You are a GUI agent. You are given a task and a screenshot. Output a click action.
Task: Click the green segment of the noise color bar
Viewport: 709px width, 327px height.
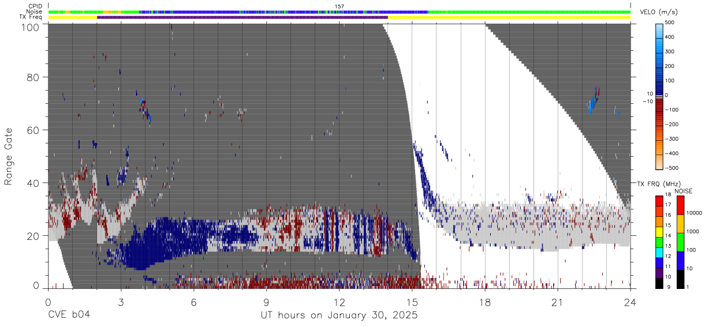[680, 242]
